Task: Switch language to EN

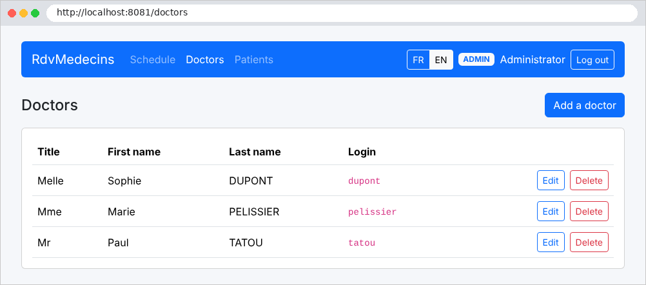Action: [x=441, y=60]
